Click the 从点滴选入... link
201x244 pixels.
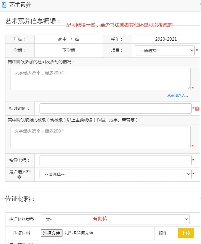click(177, 95)
